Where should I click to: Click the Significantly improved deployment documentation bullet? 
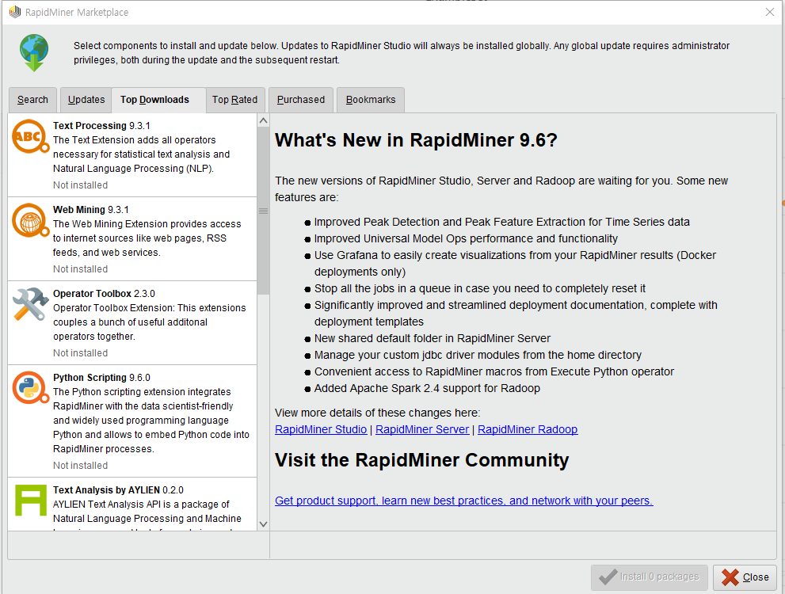tap(516, 314)
